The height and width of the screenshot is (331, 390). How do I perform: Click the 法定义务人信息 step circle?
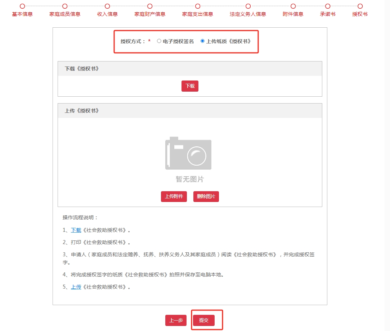(247, 6)
